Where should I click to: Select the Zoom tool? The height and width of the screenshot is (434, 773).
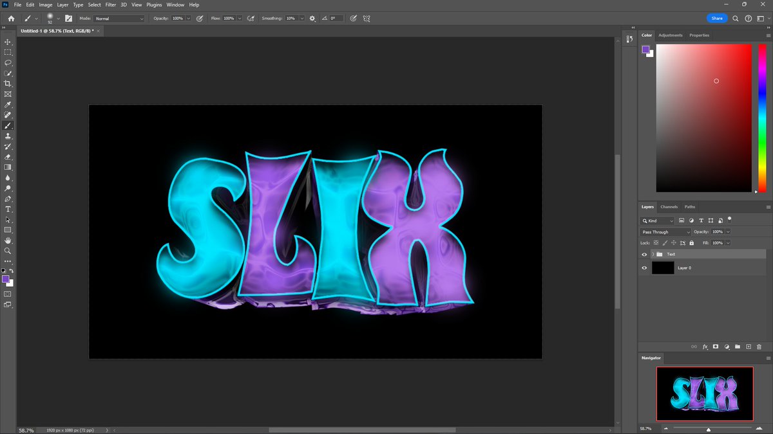8,251
